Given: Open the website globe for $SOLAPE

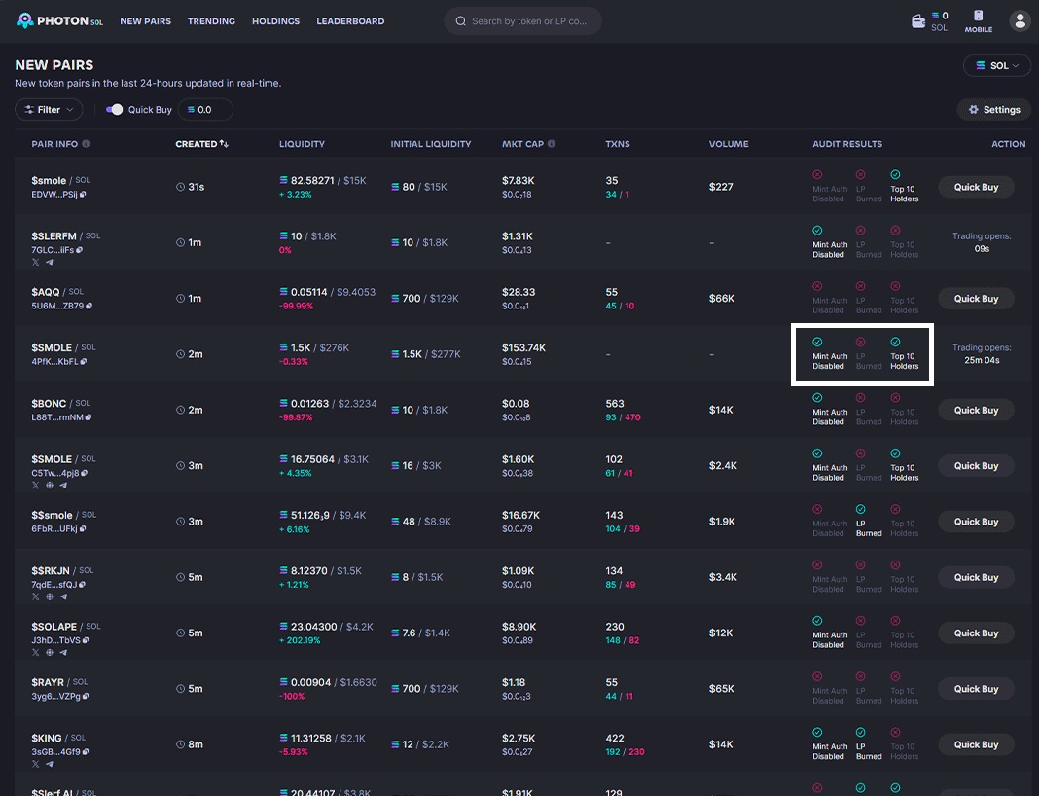Looking at the screenshot, I should pos(50,652).
